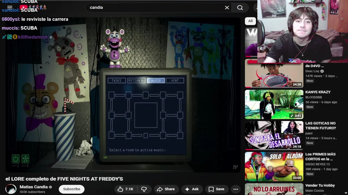The width and height of the screenshot is (348, 195).
Task: Click the 'Desc Loq' channel name
Action: point(312,71)
